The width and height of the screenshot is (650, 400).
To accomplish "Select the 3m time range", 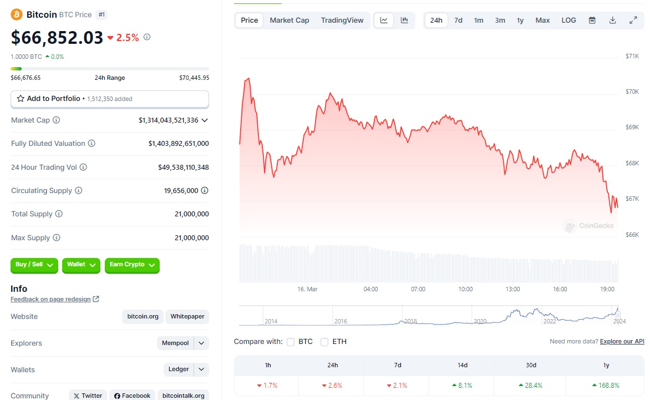I will pos(500,21).
